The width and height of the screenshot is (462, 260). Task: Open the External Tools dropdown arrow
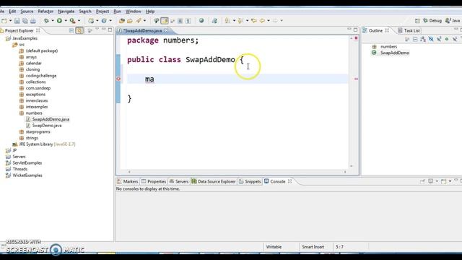click(79, 21)
